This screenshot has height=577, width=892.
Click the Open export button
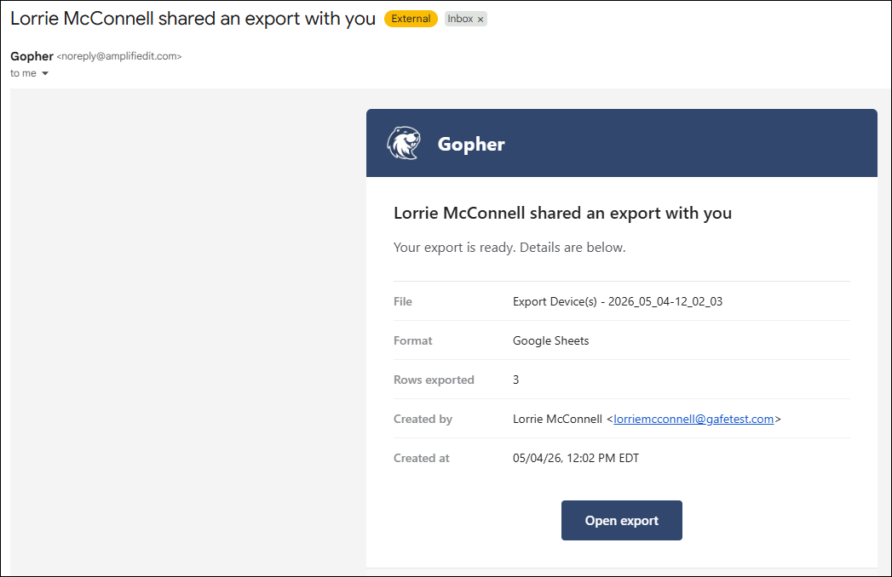[x=621, y=520]
